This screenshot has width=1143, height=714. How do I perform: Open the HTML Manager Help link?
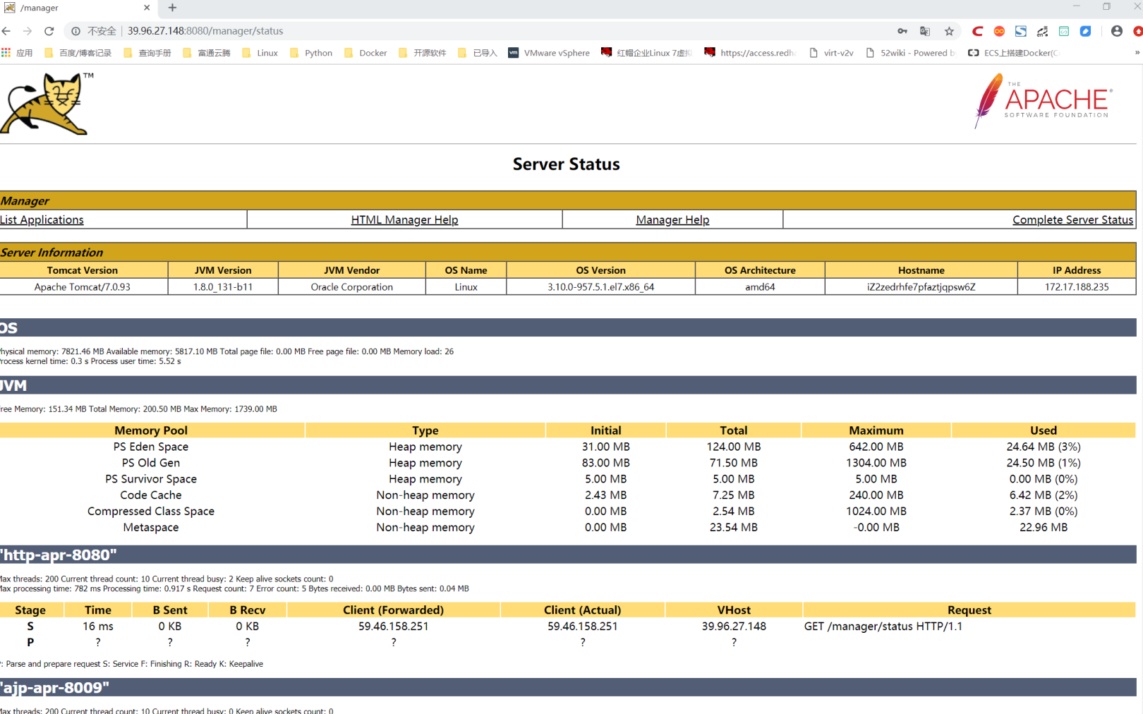(404, 220)
